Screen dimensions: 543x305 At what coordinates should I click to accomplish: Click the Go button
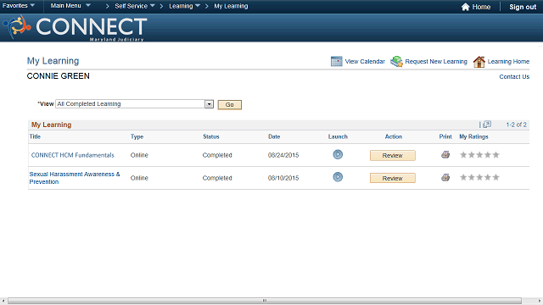coord(230,104)
